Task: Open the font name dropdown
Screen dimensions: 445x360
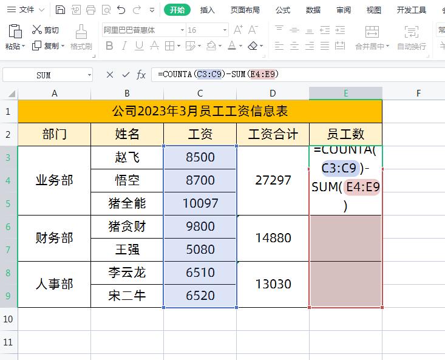Action: pyautogui.click(x=182, y=30)
